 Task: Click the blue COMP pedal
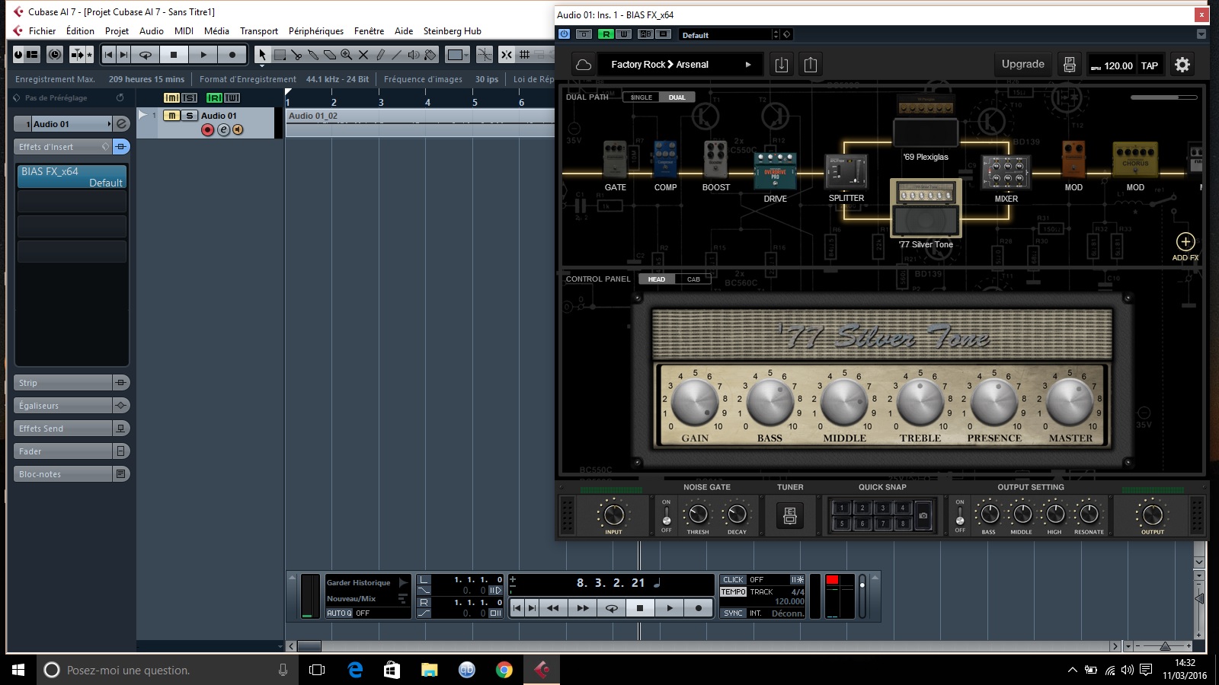point(665,159)
